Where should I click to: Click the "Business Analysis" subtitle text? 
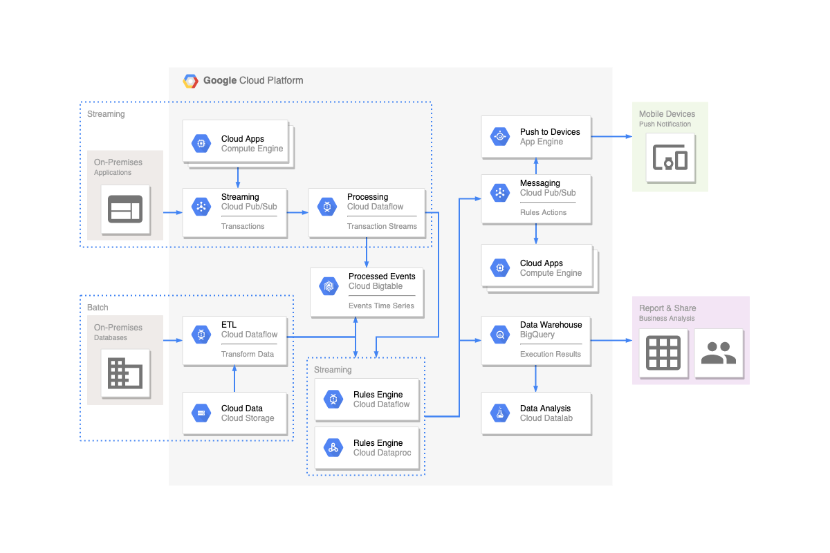coord(667,319)
